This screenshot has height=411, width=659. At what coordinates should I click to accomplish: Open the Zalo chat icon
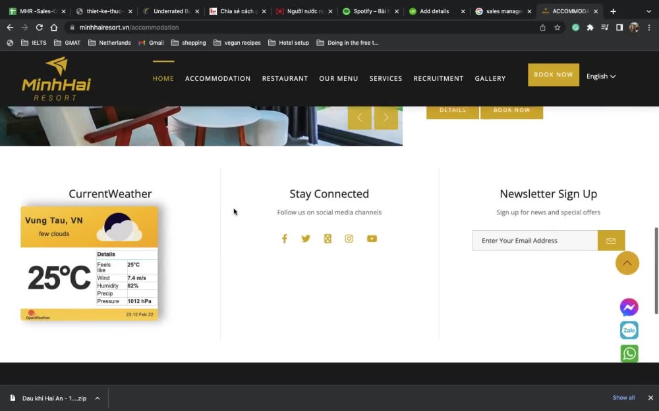[629, 331]
